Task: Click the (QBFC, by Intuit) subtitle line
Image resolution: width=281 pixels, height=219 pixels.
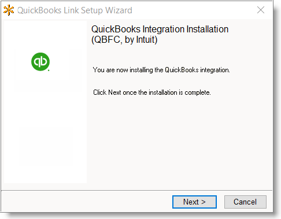Action: click(124, 40)
